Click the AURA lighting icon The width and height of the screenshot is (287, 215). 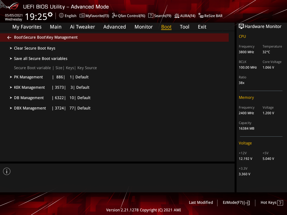[x=177, y=16]
